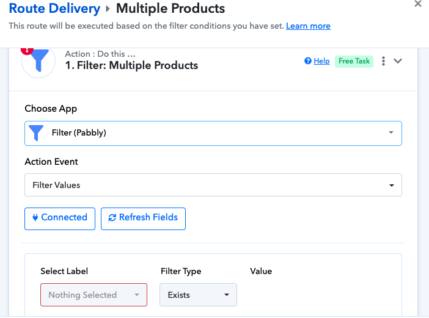Image resolution: width=429 pixels, height=318 pixels.
Task: Click the large funnel step icon
Action: [x=38, y=62]
